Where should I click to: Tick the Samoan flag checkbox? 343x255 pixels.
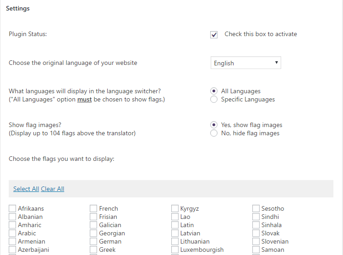coord(256,250)
